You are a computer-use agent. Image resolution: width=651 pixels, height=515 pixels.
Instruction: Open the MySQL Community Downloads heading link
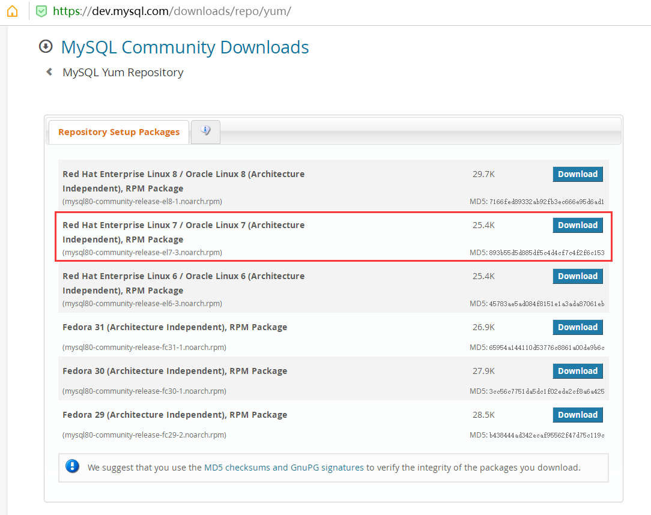coord(185,47)
